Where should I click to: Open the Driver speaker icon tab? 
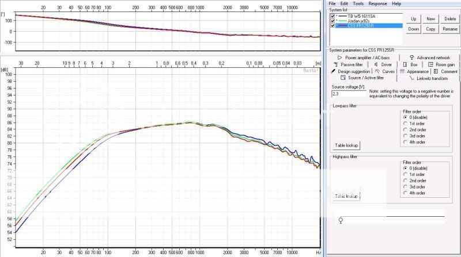(x=375, y=64)
